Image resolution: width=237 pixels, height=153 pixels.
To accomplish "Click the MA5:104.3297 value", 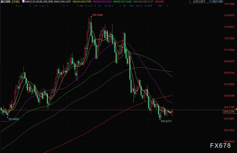I will [x=63, y=2].
